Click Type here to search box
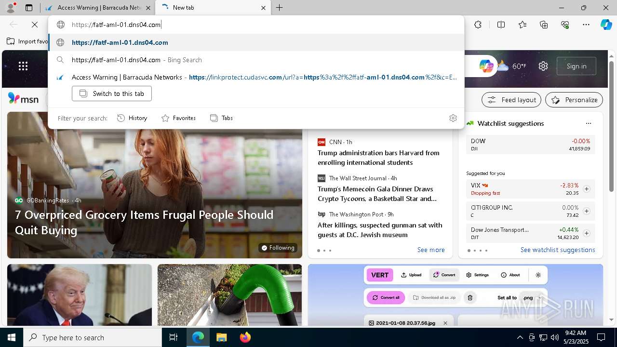Image resolution: width=617 pixels, height=347 pixels. point(93,337)
